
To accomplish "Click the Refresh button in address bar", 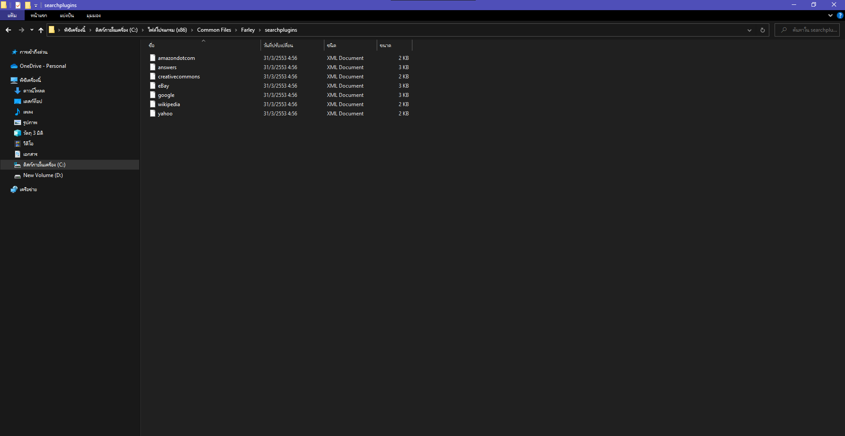I will point(763,30).
